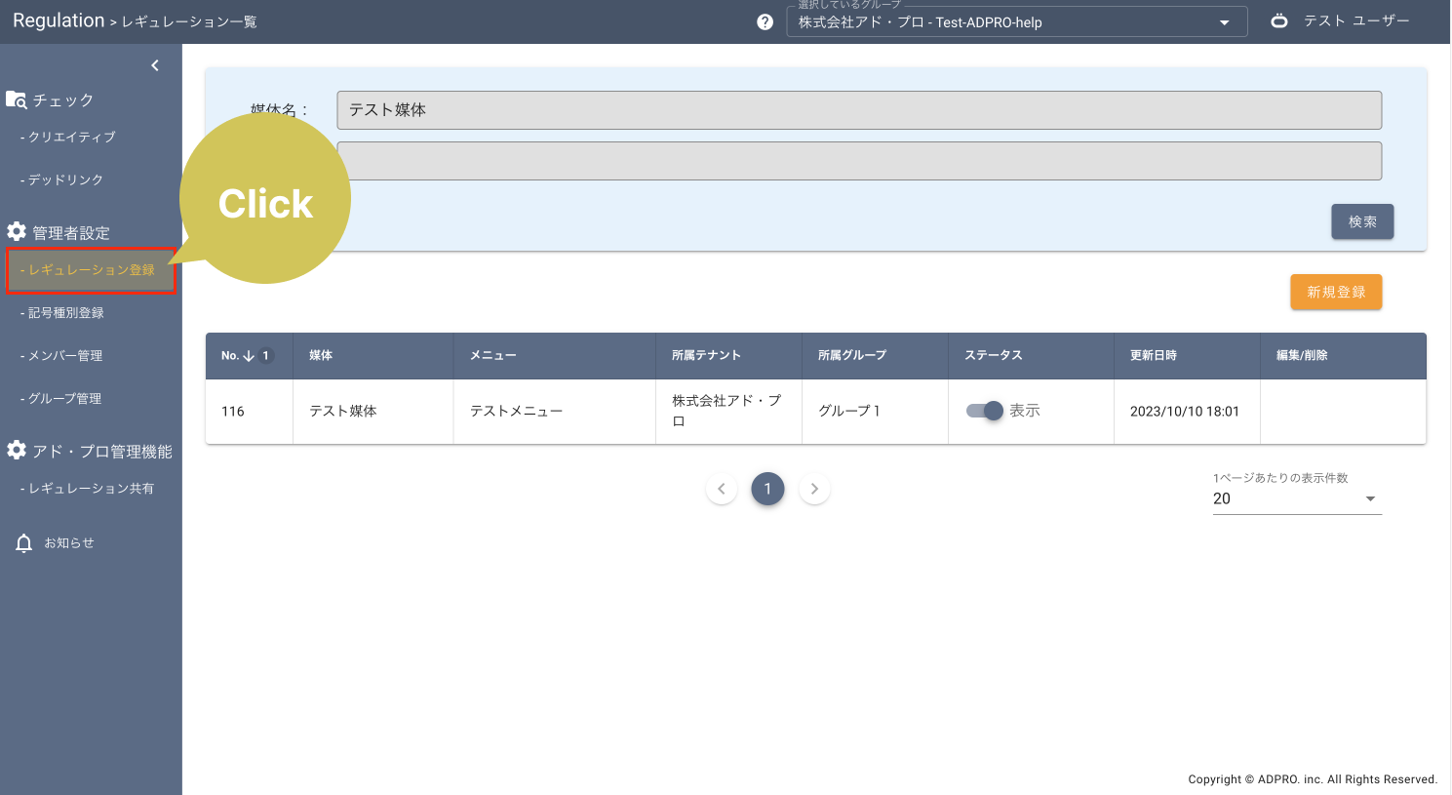This screenshot has height=795, width=1452.
Task: Go to next page with right arrow
Action: [x=814, y=489]
